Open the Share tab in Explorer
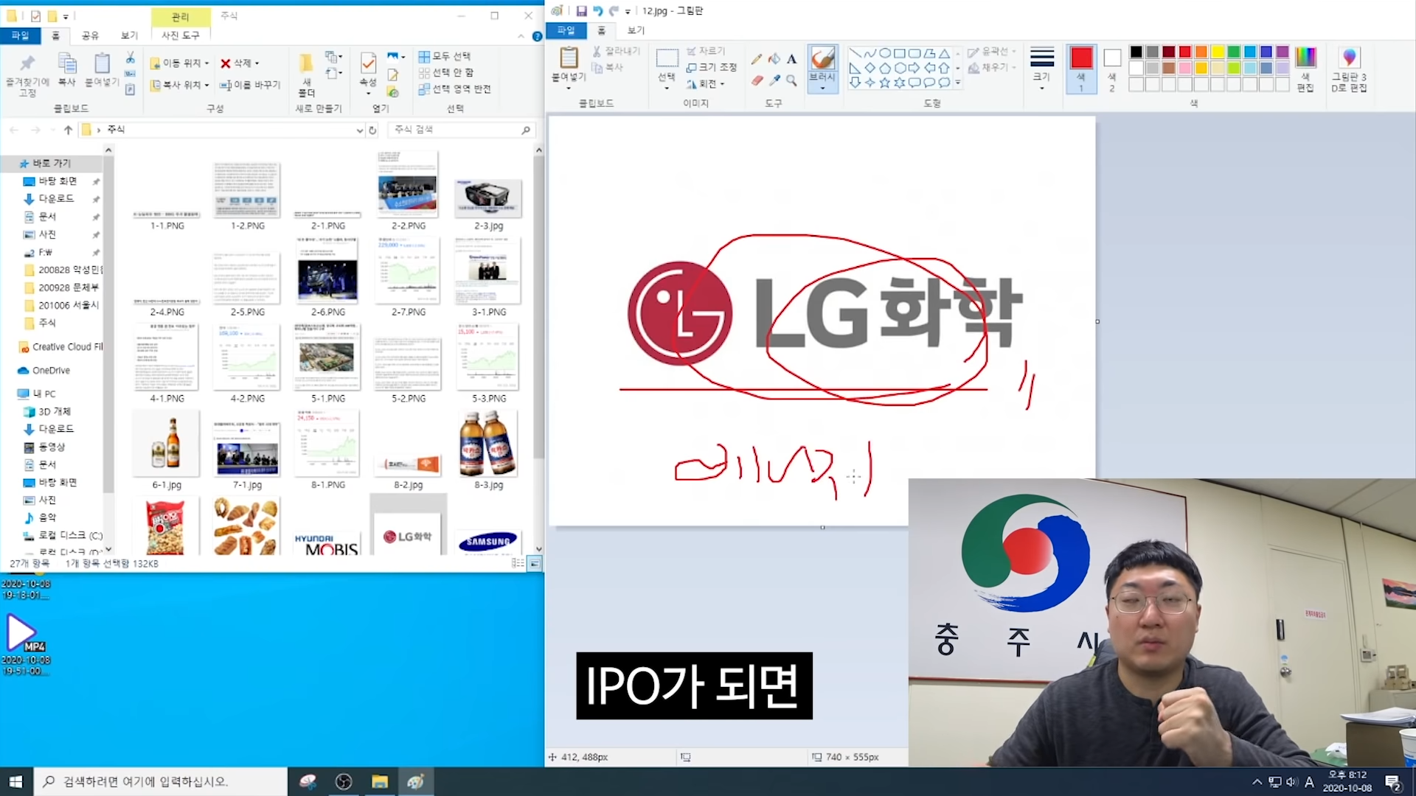 [90, 35]
